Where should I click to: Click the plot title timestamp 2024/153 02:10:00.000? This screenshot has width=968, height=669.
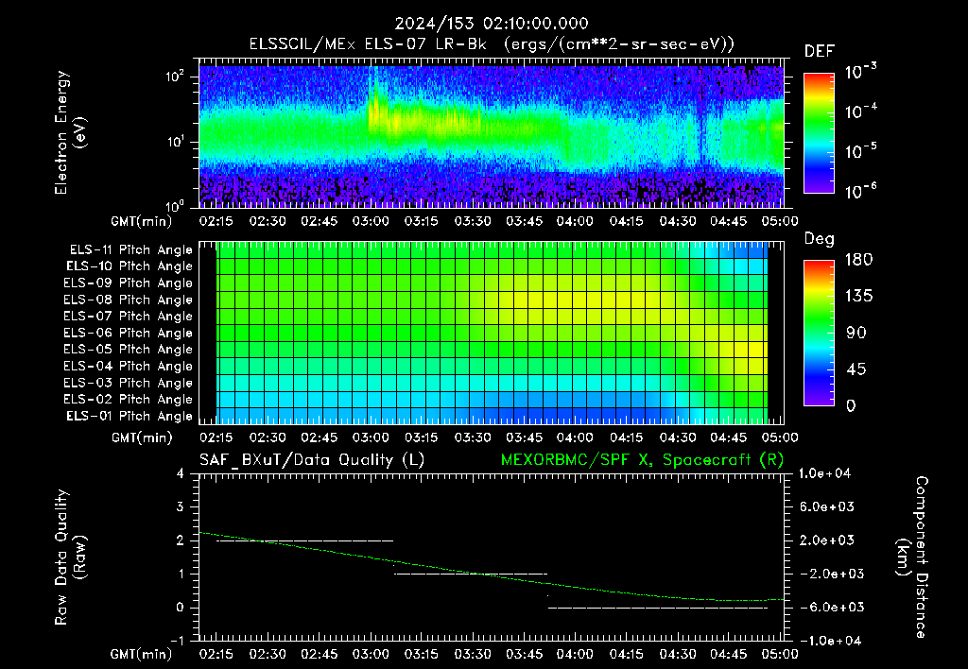[492, 24]
